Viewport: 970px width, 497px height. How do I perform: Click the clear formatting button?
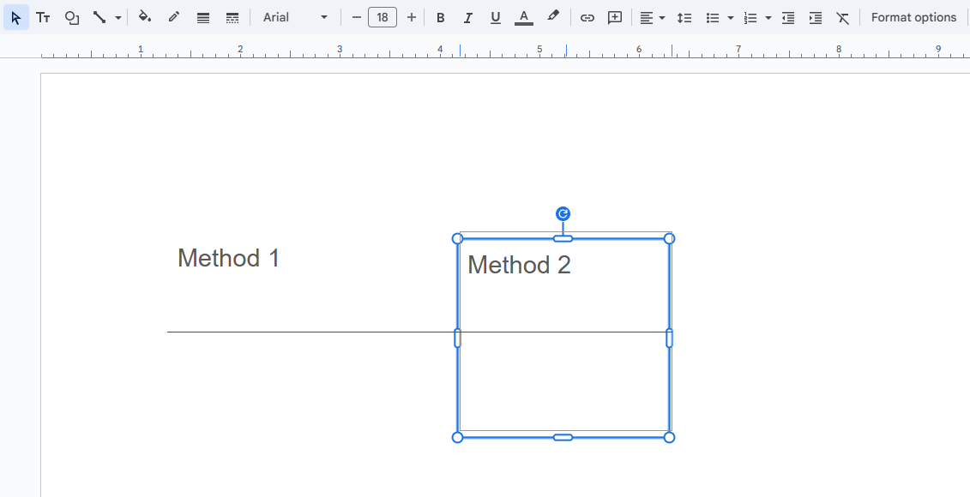point(842,17)
